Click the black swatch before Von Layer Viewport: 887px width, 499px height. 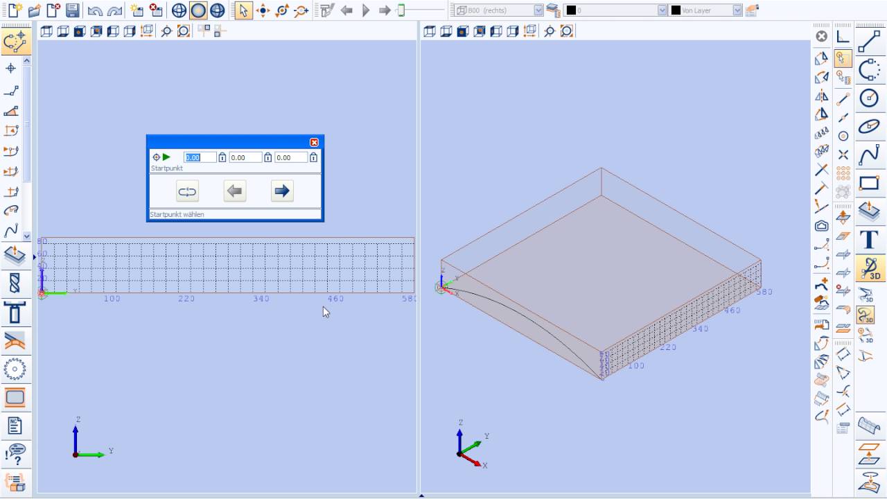coord(674,10)
